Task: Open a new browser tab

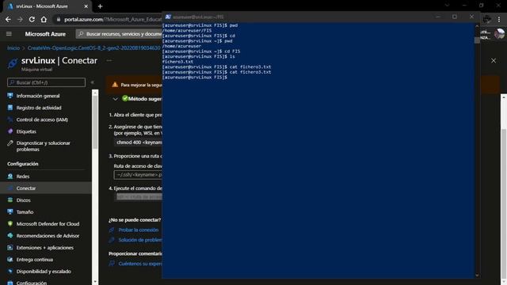Action: (x=100, y=6)
